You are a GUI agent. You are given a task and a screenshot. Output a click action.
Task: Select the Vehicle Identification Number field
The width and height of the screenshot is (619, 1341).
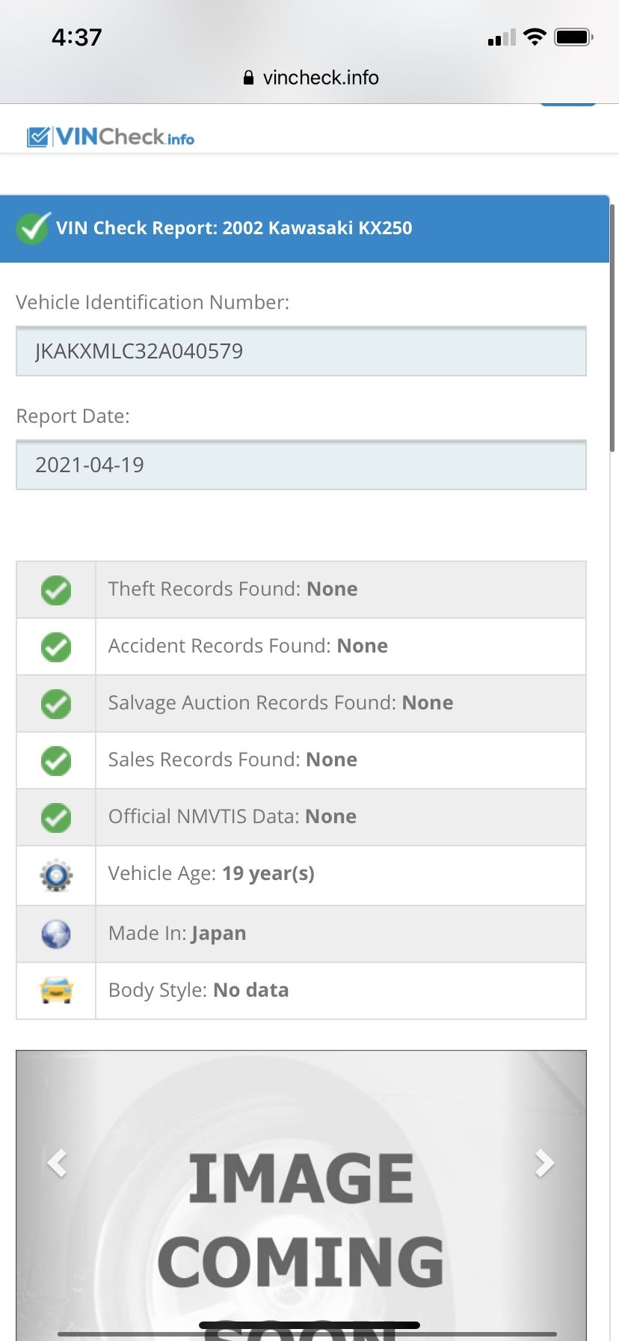tap(301, 351)
